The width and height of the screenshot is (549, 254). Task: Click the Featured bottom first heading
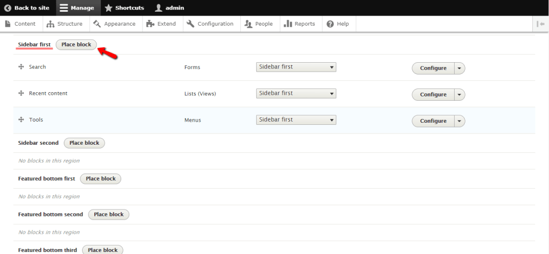click(47, 178)
